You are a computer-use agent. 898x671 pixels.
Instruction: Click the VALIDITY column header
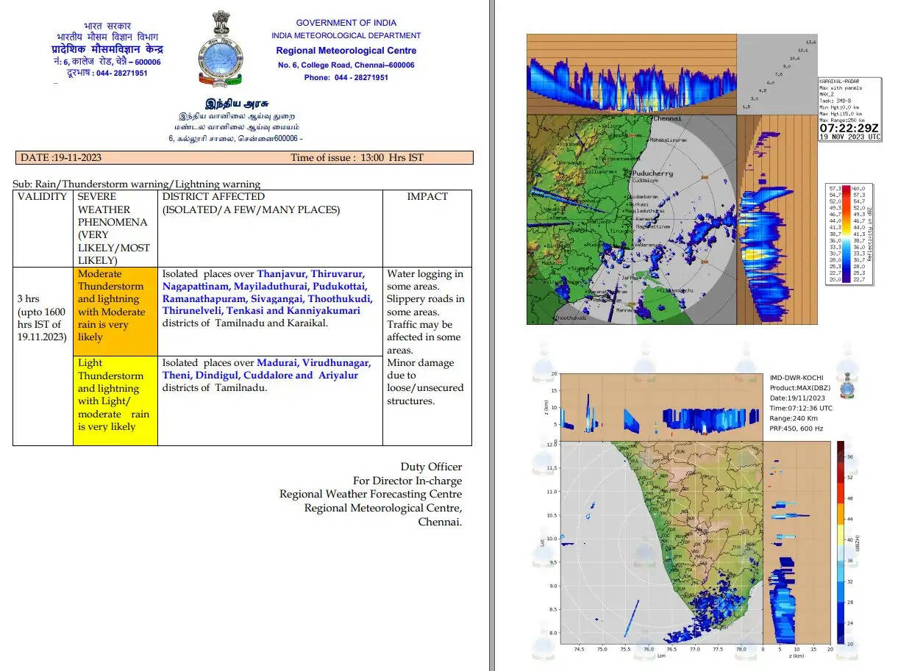(x=42, y=197)
